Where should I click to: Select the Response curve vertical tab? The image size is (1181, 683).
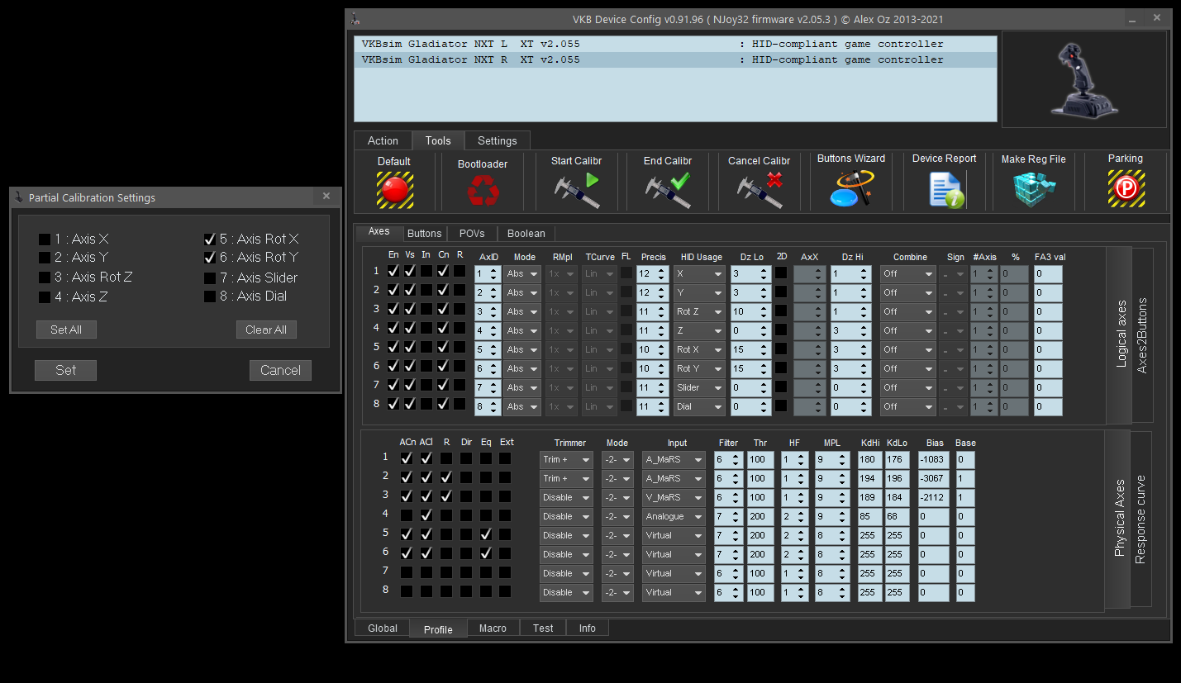[x=1141, y=520]
